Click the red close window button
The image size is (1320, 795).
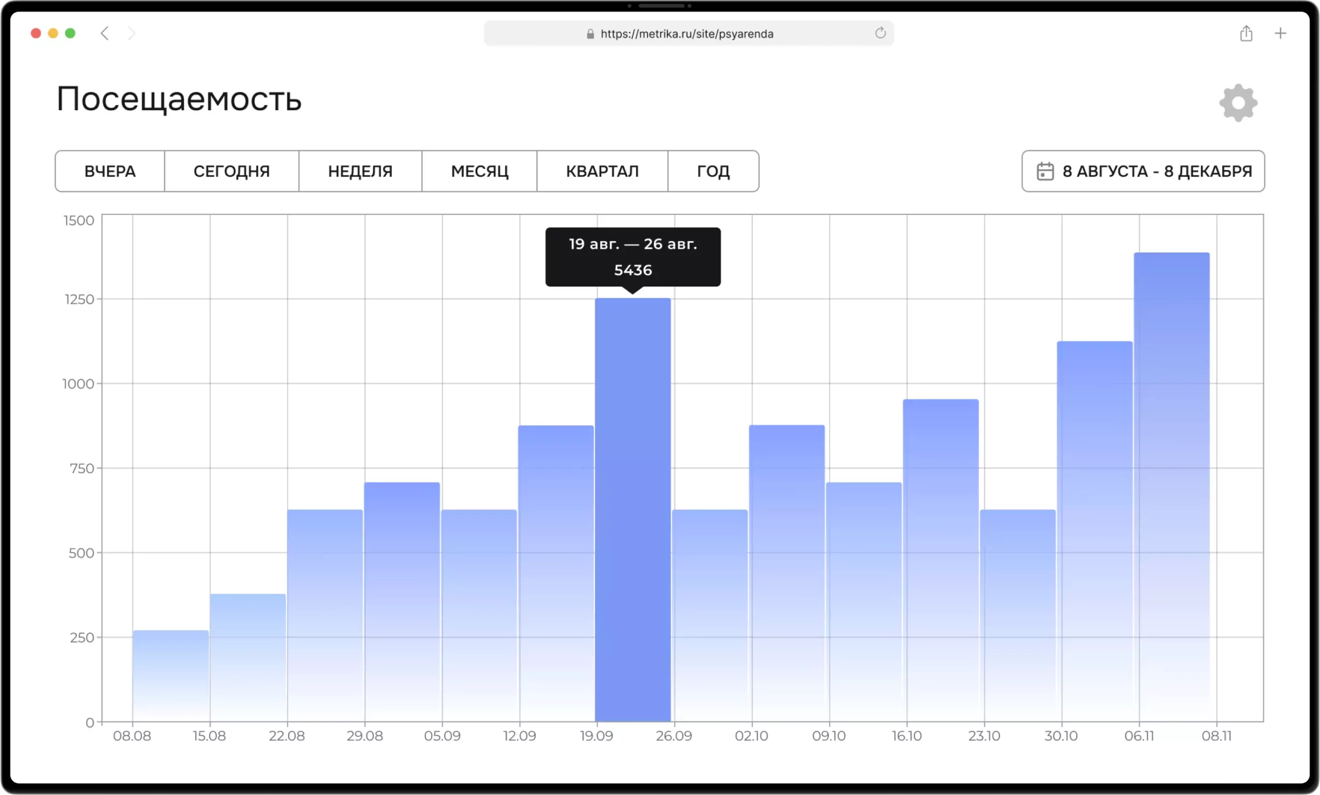click(36, 33)
